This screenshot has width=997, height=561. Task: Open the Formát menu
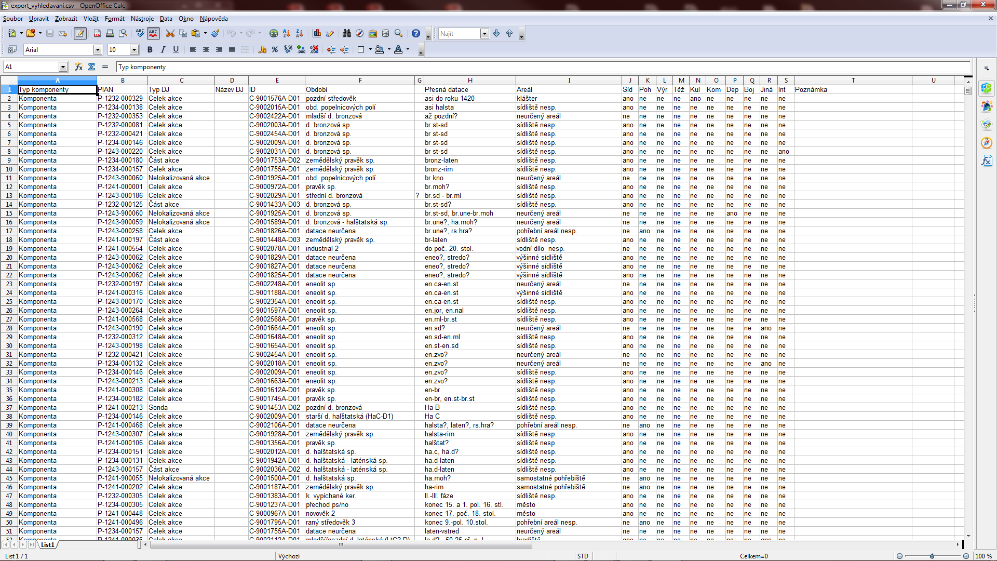pos(115,19)
